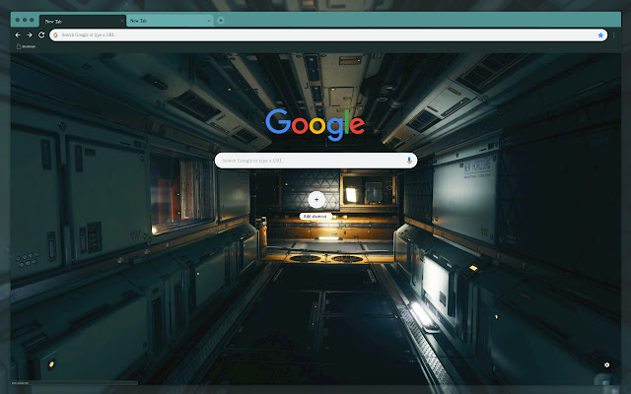631x394 pixels.
Task: Start voice search with the microphone icon
Action: (409, 161)
